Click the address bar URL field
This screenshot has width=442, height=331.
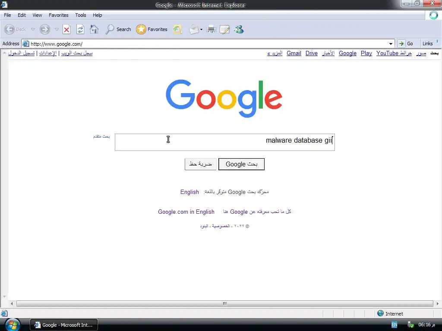[208, 44]
